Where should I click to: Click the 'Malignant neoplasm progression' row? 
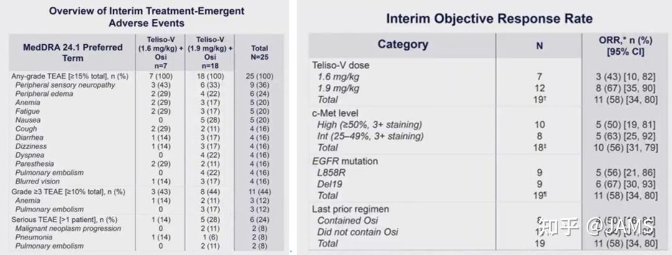[x=69, y=228]
